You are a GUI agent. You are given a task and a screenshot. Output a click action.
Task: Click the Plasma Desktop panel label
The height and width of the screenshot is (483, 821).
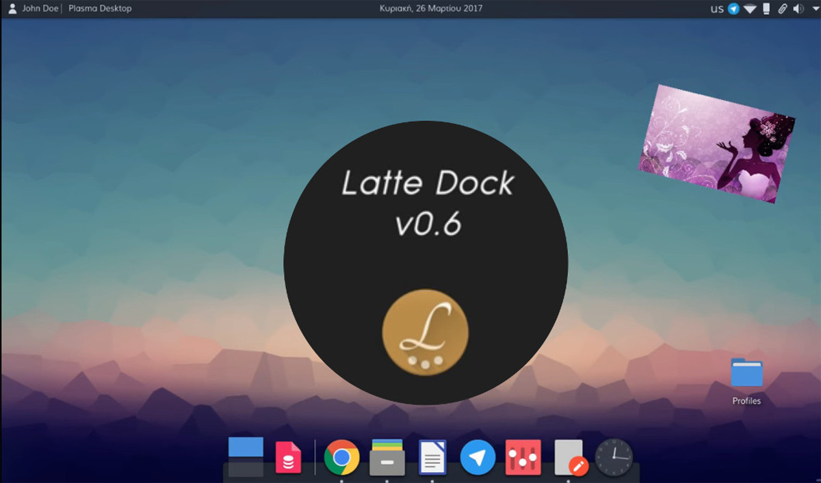point(100,9)
